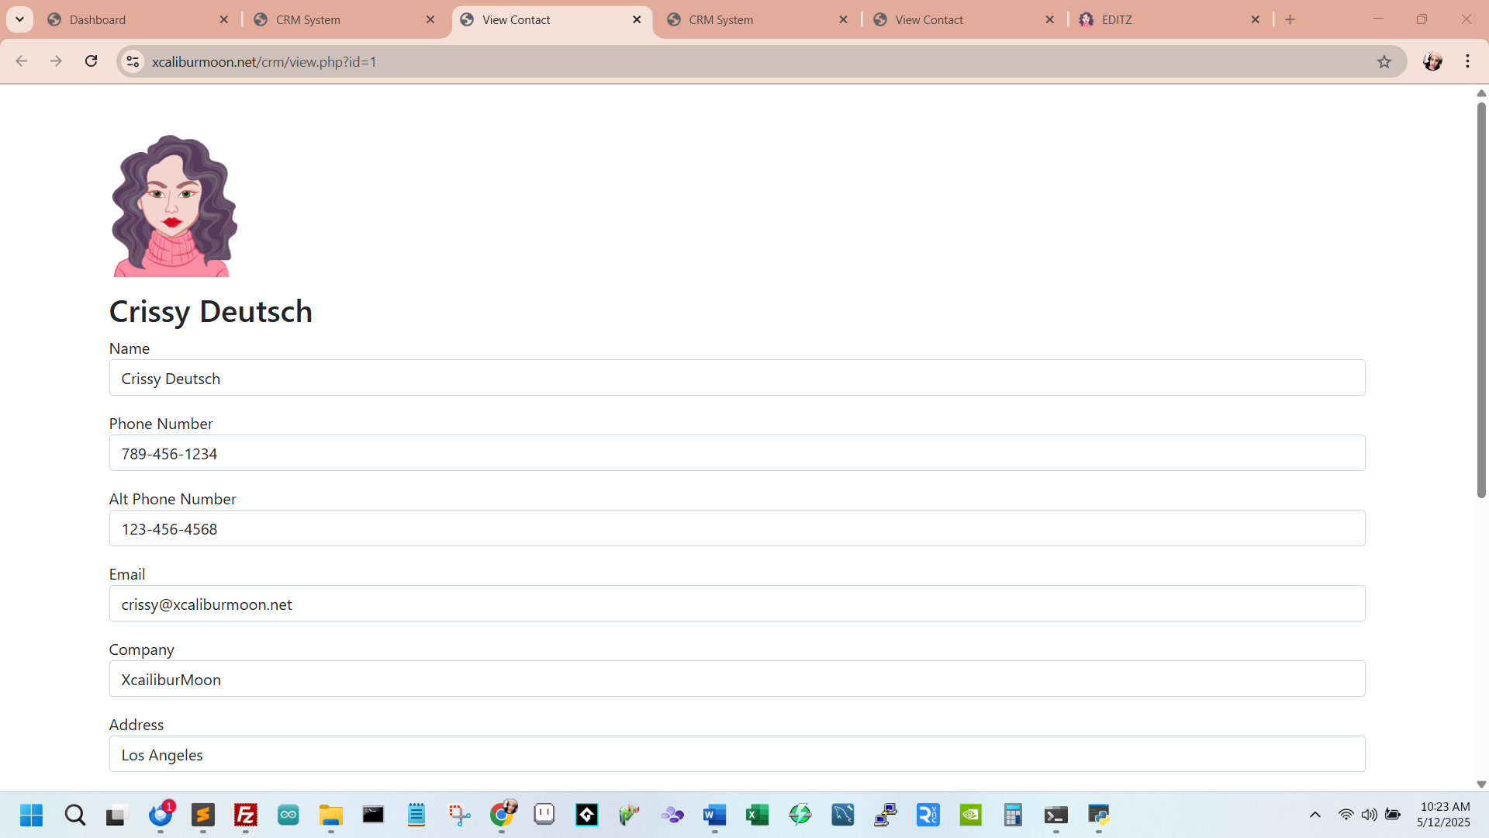Open Thunderbird from the taskbar
Screen dimensions: 1489x838
pos(161,815)
